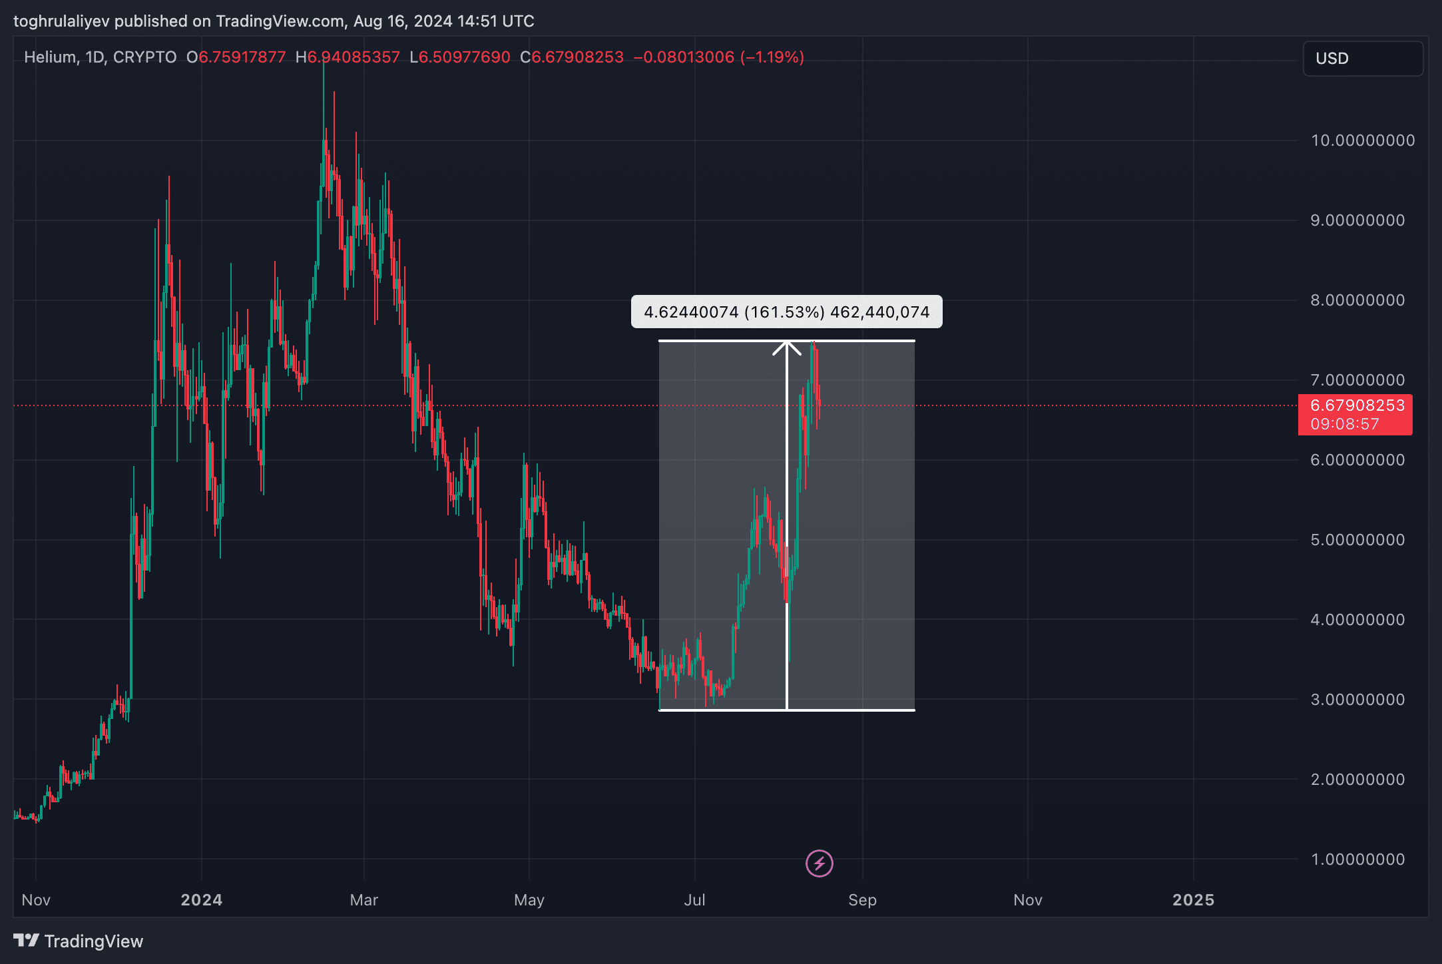Click the high value H6.94085357
The height and width of the screenshot is (964, 1442).
click(348, 57)
